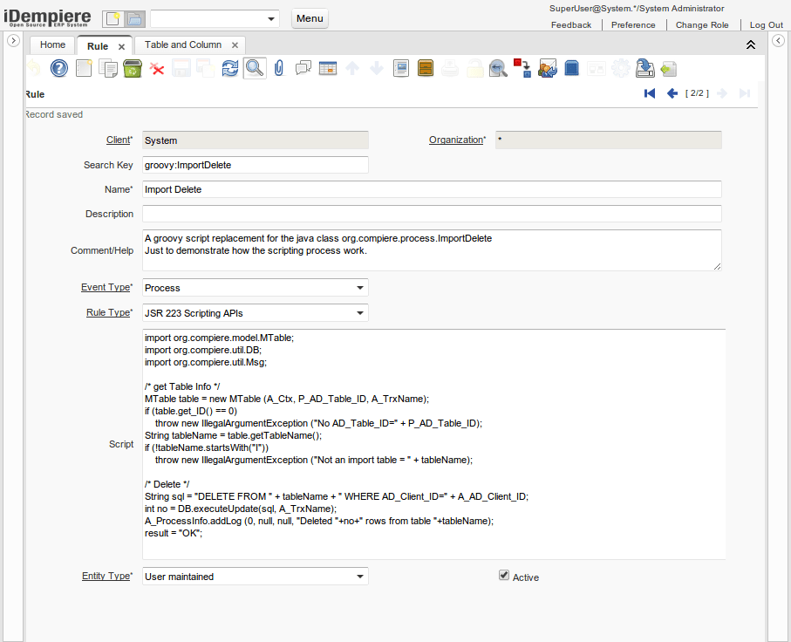This screenshot has height=642, width=791.
Task: Open the Help toolbar icon
Action: 59,68
